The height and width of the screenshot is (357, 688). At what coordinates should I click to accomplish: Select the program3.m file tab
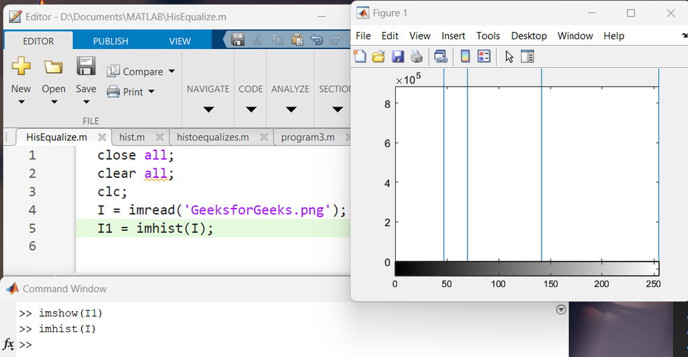[308, 137]
